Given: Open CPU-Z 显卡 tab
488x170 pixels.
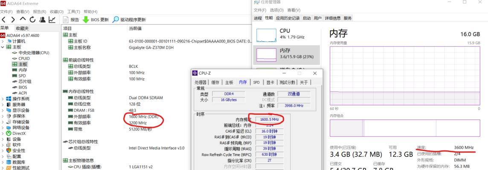Looking at the screenshot, I should point(270,82).
